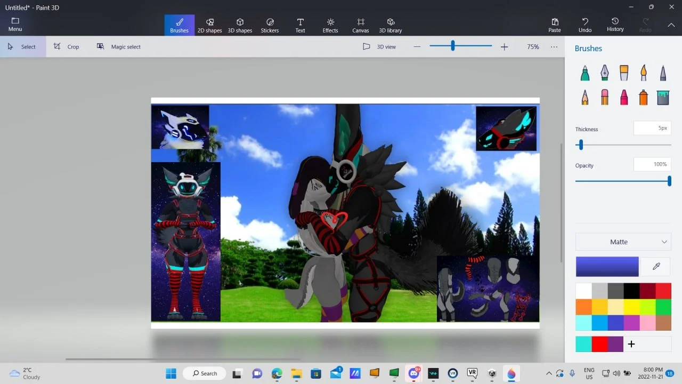
Task: Activate Magic select
Action: coord(119,47)
